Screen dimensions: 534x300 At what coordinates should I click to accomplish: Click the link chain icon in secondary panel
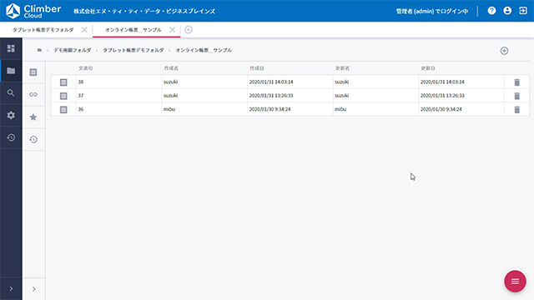[x=33, y=94]
